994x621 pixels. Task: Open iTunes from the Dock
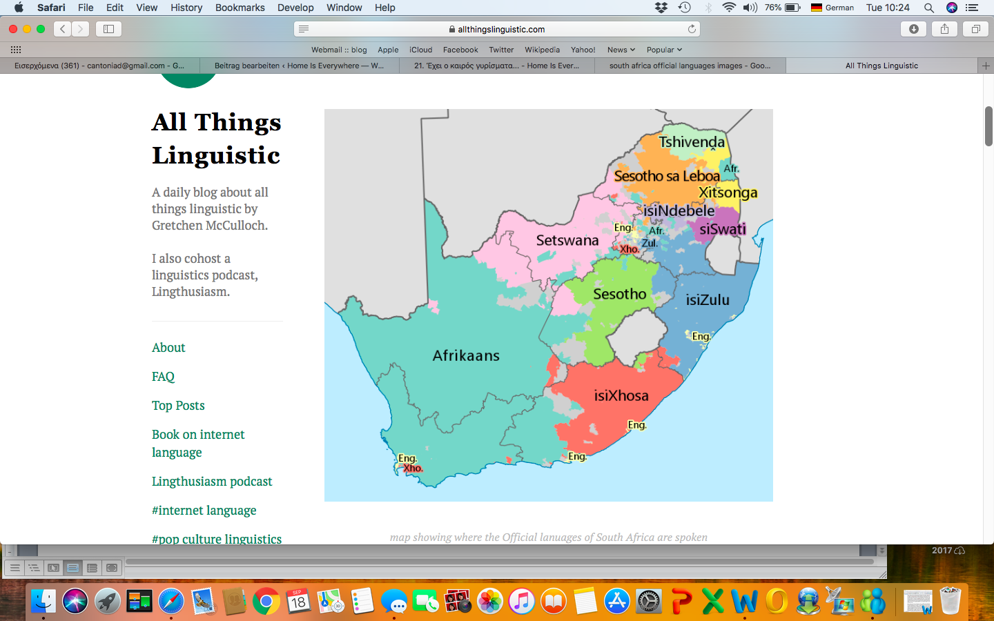coord(522,601)
